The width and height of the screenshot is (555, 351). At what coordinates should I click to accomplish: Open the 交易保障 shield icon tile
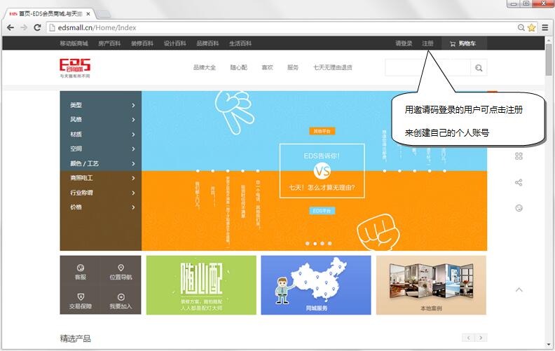[81, 301]
